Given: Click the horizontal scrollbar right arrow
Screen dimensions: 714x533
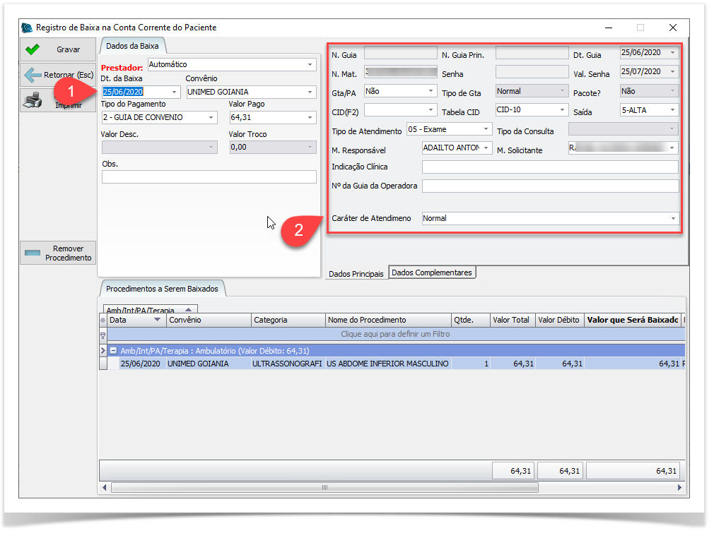Looking at the screenshot, I should point(680,487).
